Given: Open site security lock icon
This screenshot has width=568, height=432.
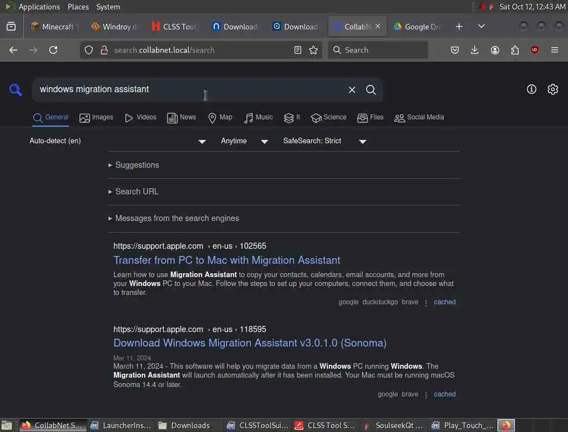Looking at the screenshot, I should pyautogui.click(x=104, y=50).
